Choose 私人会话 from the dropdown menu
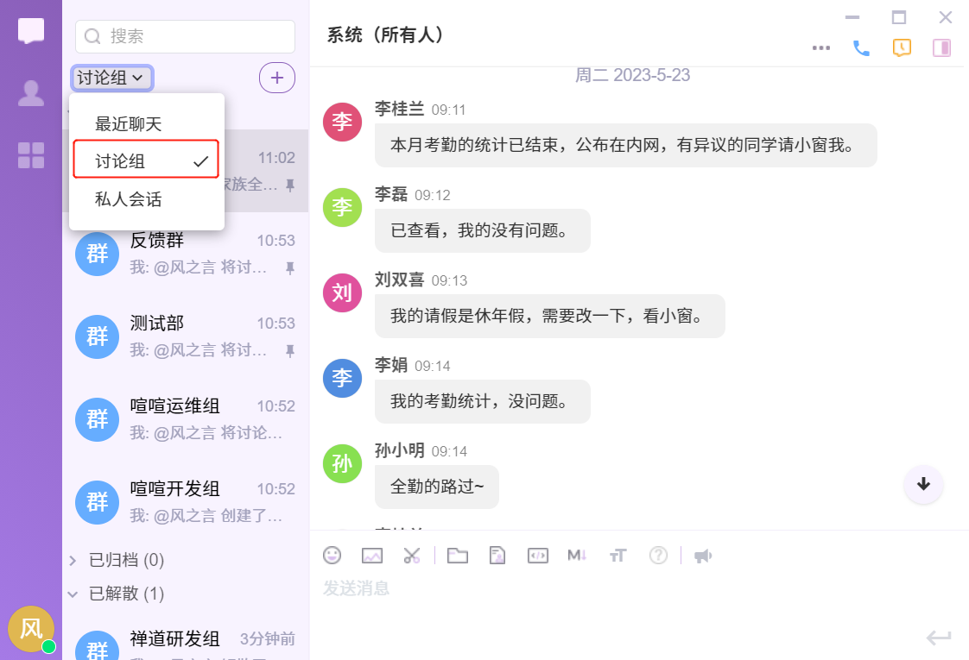 click(x=129, y=199)
